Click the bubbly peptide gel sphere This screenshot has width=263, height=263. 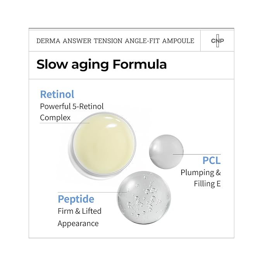[x=143, y=198]
